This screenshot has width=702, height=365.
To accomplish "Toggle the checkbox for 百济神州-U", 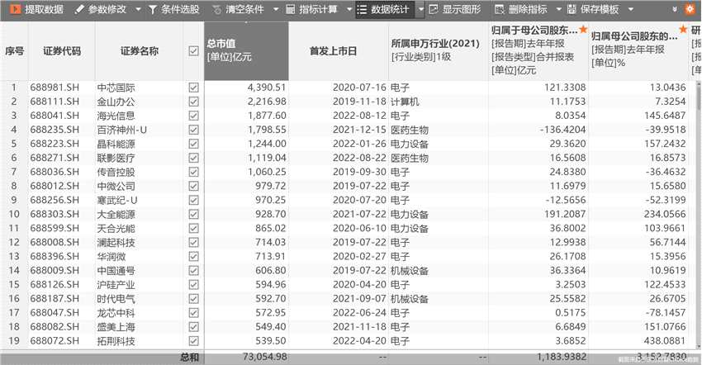I will click(x=193, y=130).
